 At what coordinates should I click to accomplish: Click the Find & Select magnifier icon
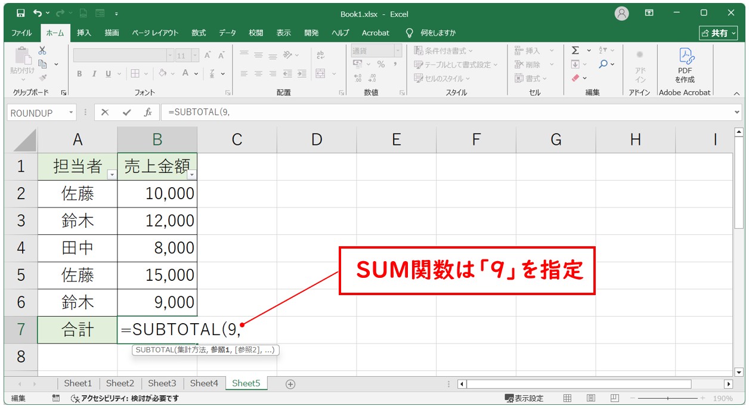tap(603, 64)
